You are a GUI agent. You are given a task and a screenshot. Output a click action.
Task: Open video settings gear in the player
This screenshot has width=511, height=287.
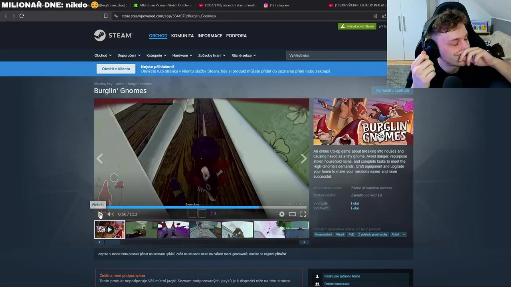tap(282, 214)
